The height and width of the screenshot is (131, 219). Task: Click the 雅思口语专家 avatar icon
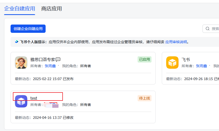click(21, 63)
